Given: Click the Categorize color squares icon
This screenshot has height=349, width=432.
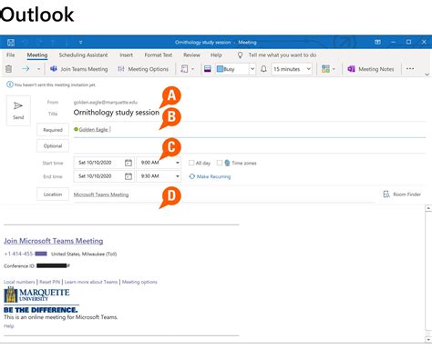Looking at the screenshot, I should [325, 69].
